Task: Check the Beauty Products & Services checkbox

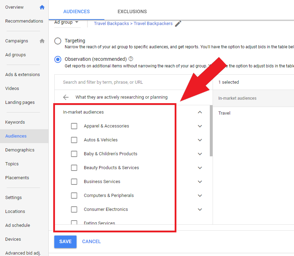Action: 74,168
